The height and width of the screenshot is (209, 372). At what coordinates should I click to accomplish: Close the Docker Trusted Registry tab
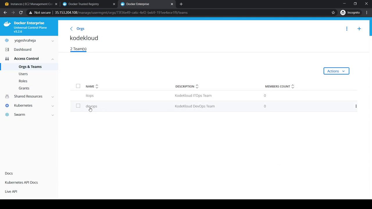(114, 4)
